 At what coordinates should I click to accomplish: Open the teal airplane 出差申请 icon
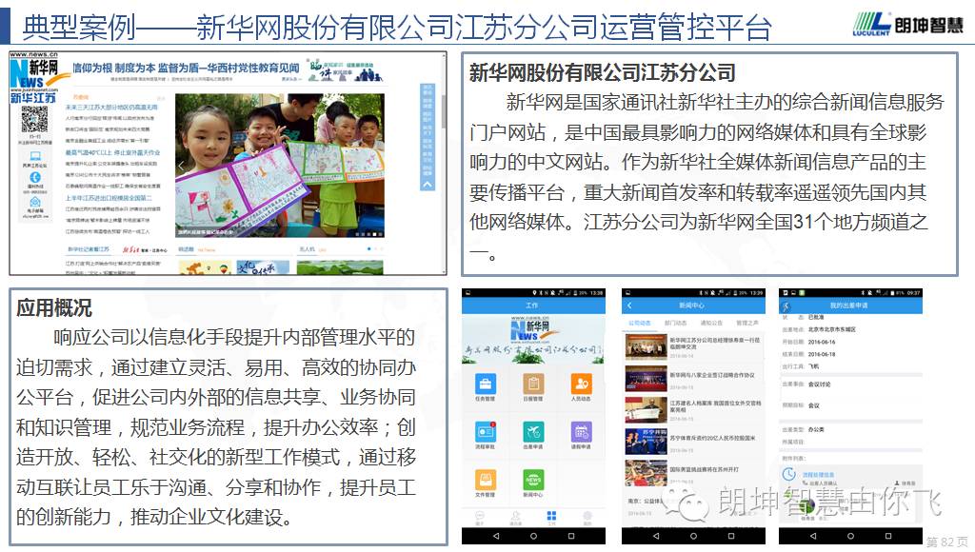pos(533,431)
